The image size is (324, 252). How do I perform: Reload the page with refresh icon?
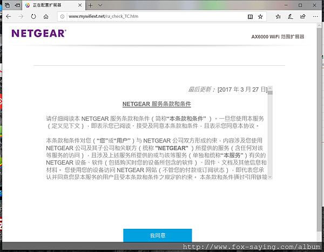point(33,16)
